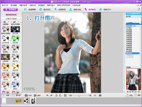This screenshot has height=107, width=142.
Task: Open the 基本编辑 menu
Action: [14, 5]
